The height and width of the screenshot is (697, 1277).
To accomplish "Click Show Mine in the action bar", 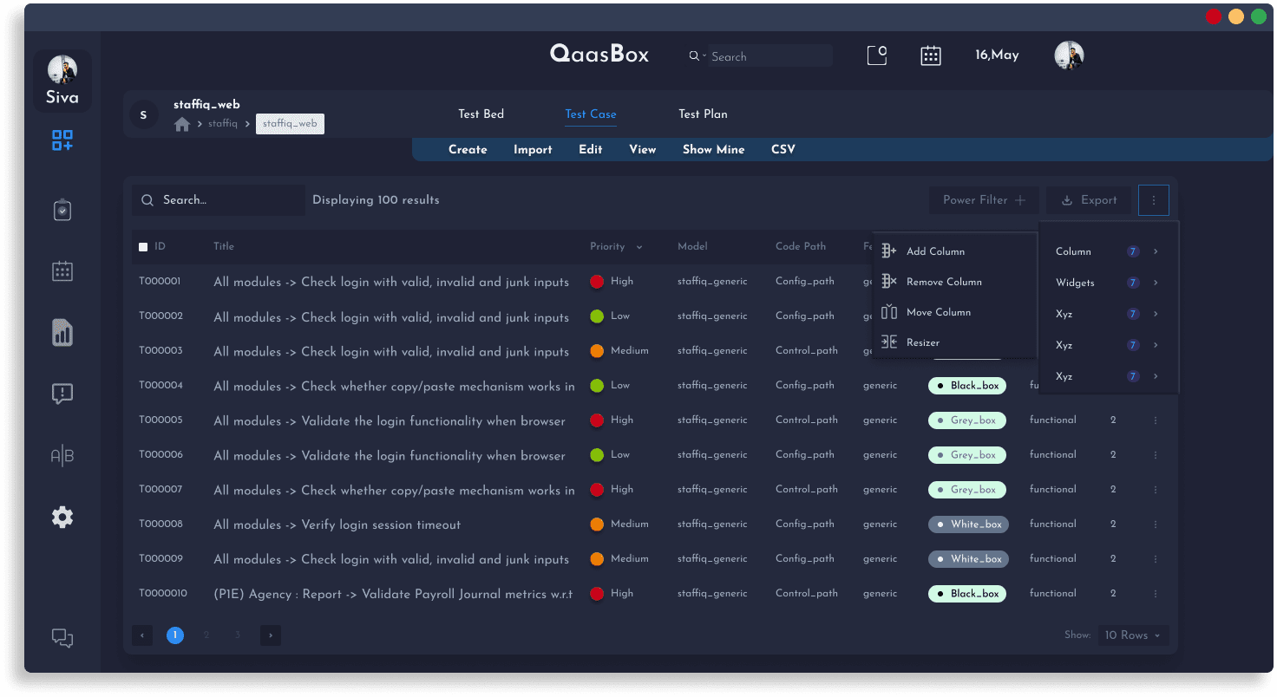I will coord(713,150).
